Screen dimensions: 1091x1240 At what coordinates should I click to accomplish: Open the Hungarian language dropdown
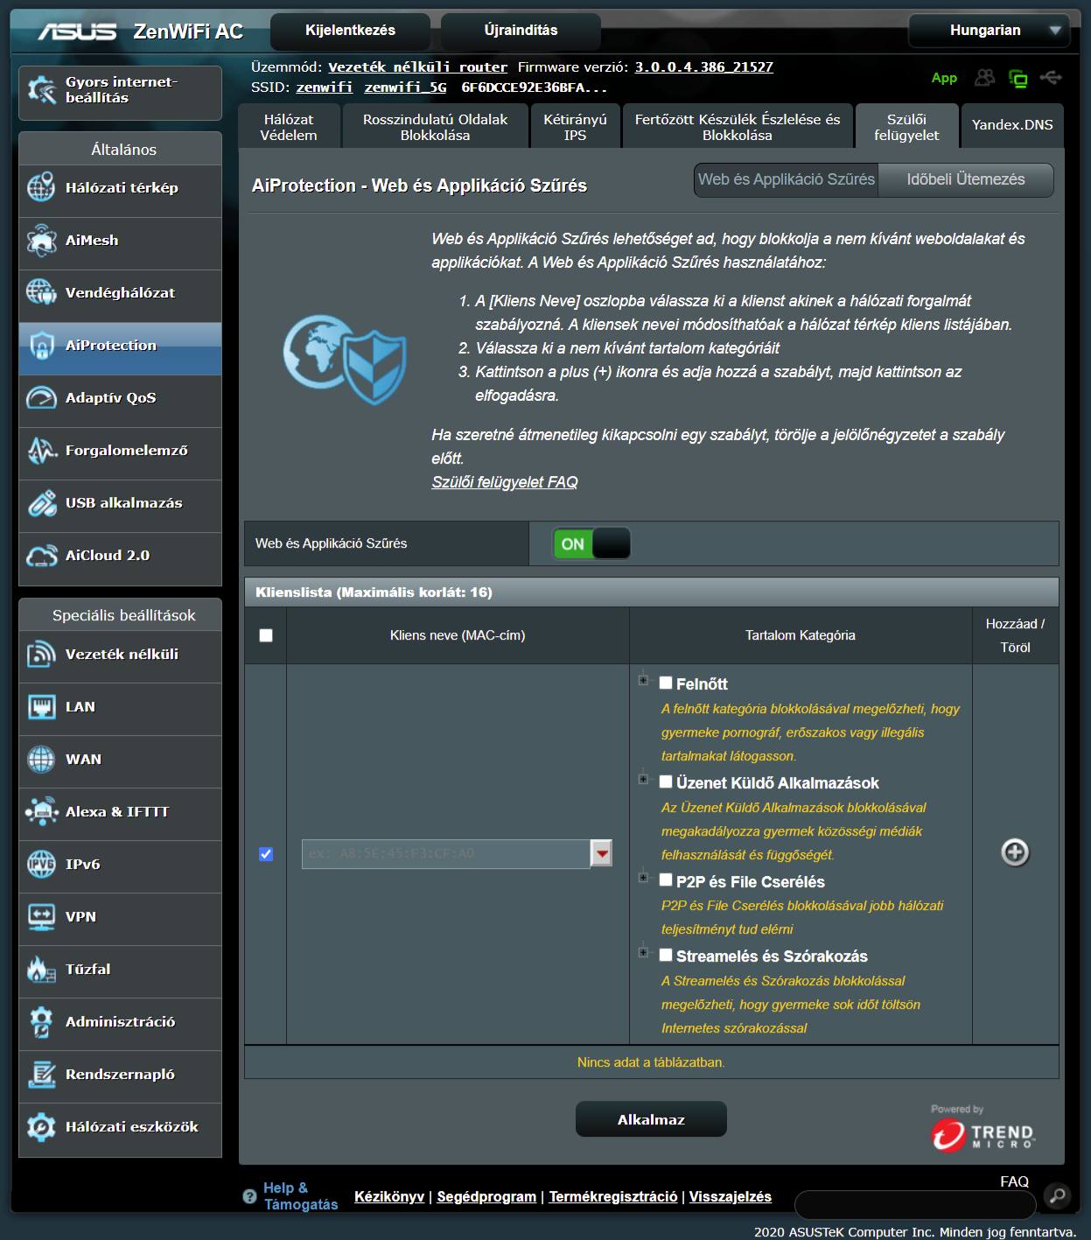[x=989, y=31]
